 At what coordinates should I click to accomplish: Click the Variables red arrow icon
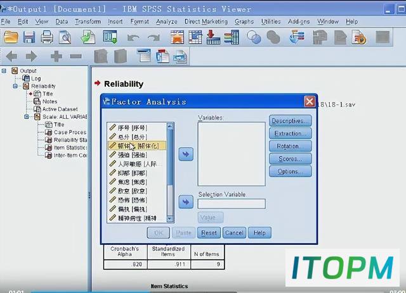click(x=213, y=37)
